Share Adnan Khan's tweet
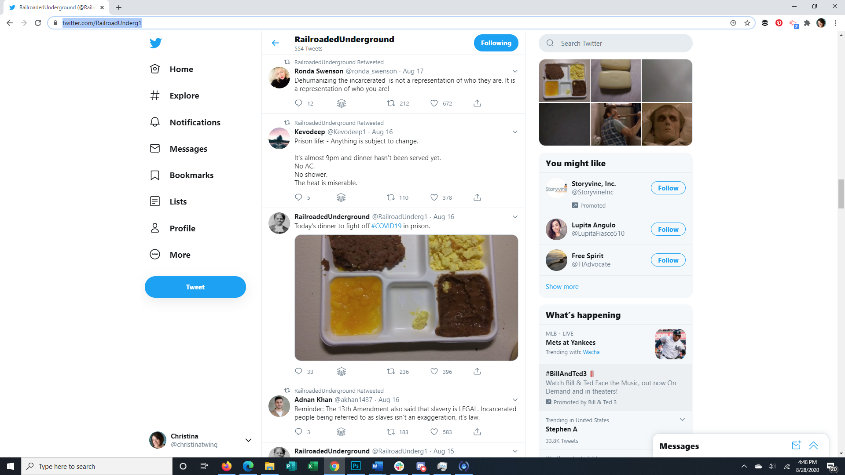 pos(477,432)
